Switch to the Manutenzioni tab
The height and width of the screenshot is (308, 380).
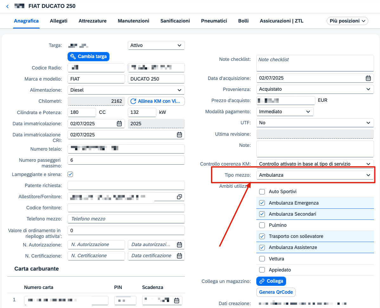click(x=134, y=21)
